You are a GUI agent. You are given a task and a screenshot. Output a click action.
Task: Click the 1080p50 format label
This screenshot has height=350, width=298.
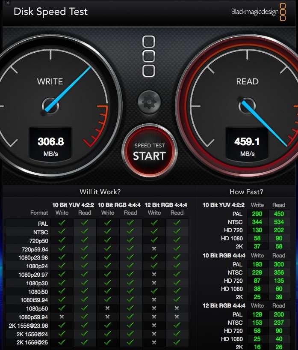(x=37, y=308)
